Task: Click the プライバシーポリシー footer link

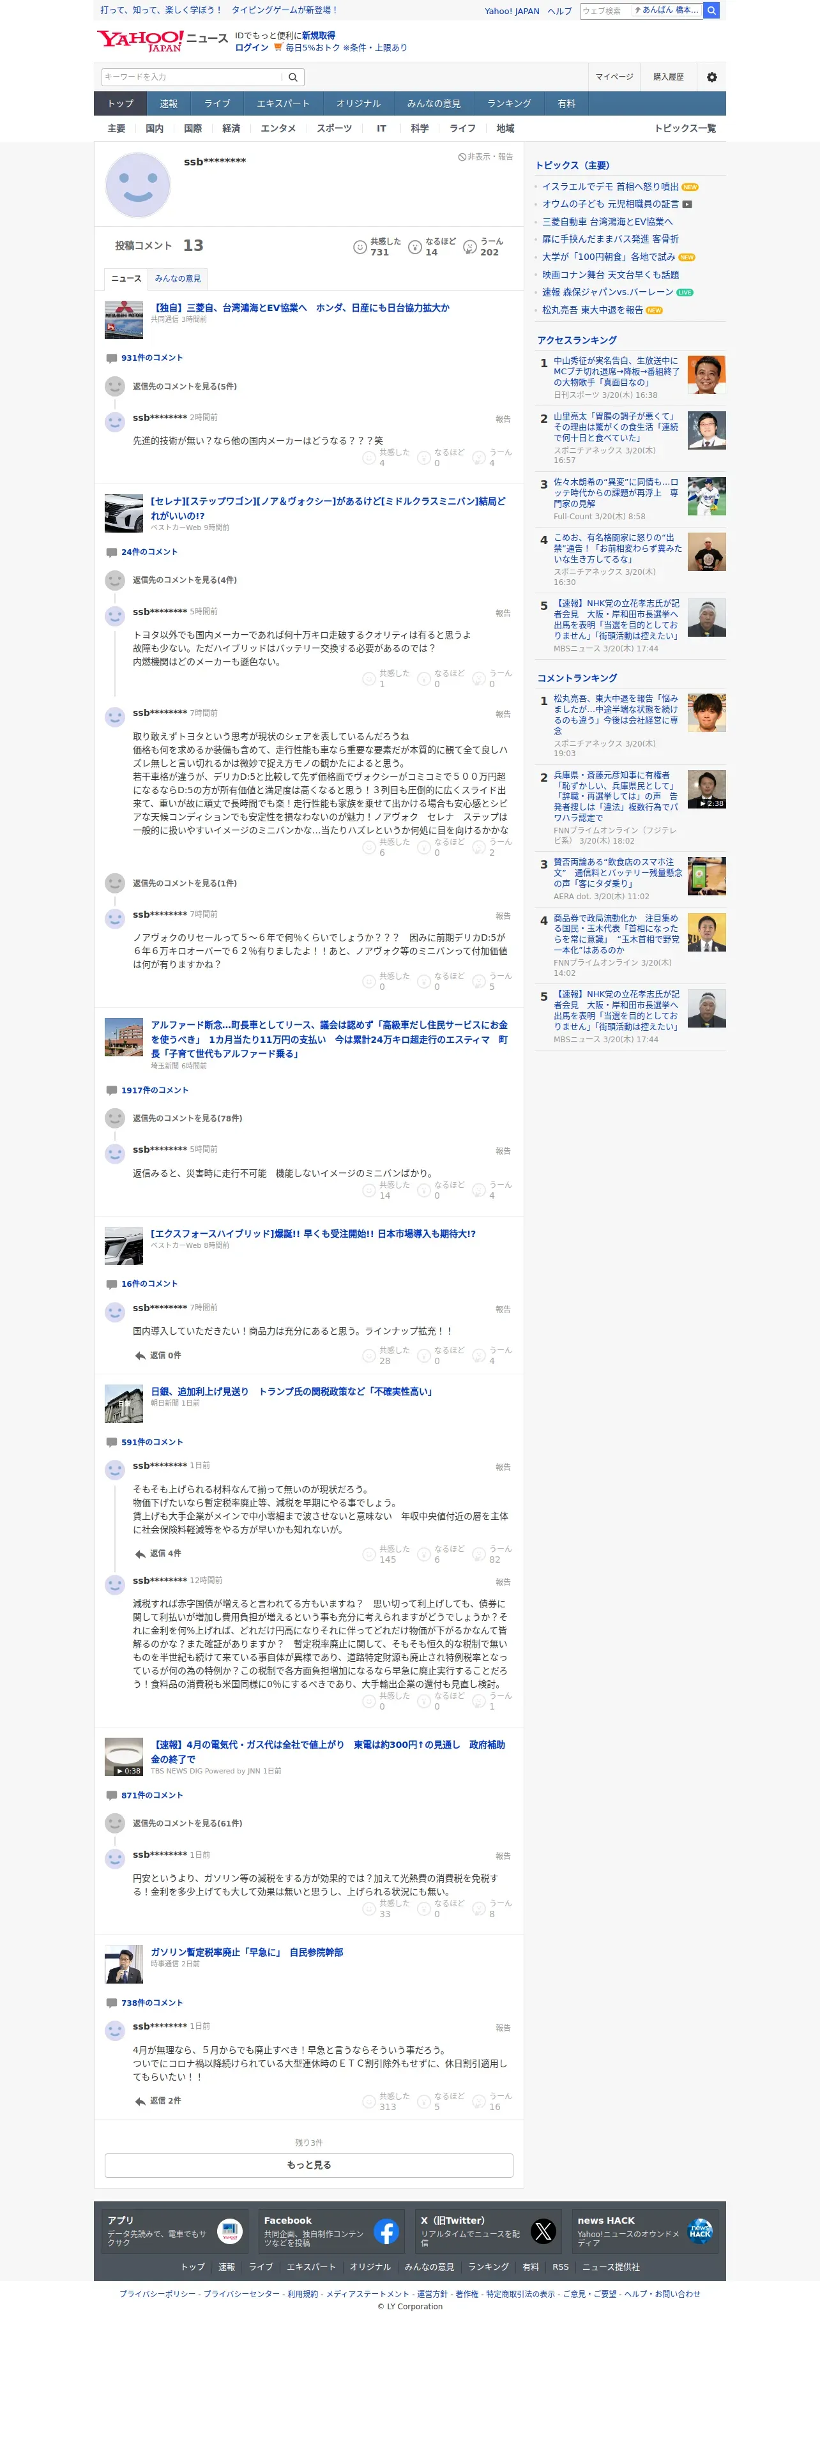Action: [x=158, y=2294]
